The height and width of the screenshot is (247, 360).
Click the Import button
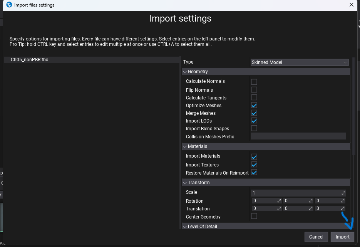pos(342,237)
